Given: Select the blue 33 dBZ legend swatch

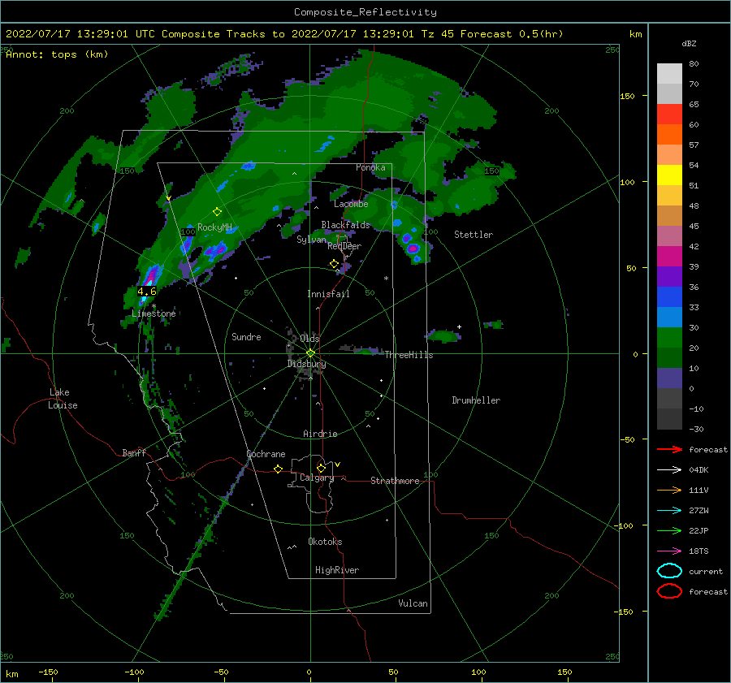Looking at the screenshot, I should pyautogui.click(x=669, y=296).
